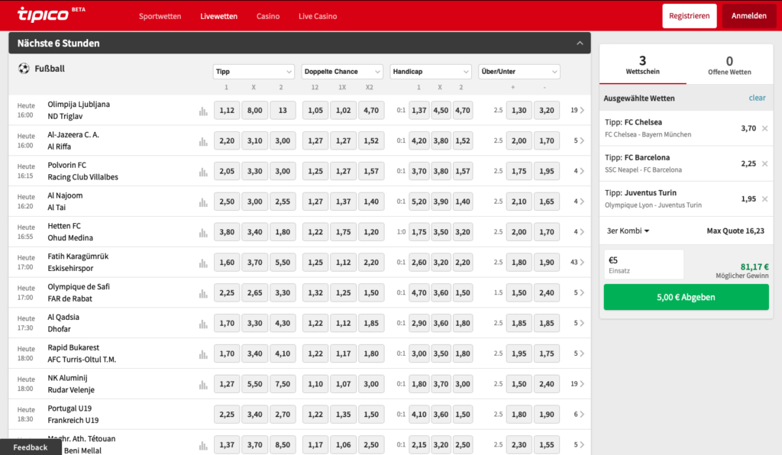Submit bet with 5,00 € Abgeben

tap(686, 297)
